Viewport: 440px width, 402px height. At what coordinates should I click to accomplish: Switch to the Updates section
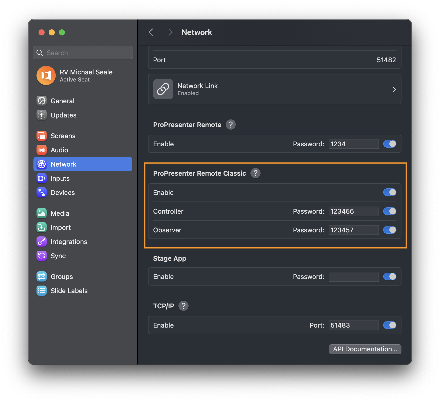click(x=63, y=115)
